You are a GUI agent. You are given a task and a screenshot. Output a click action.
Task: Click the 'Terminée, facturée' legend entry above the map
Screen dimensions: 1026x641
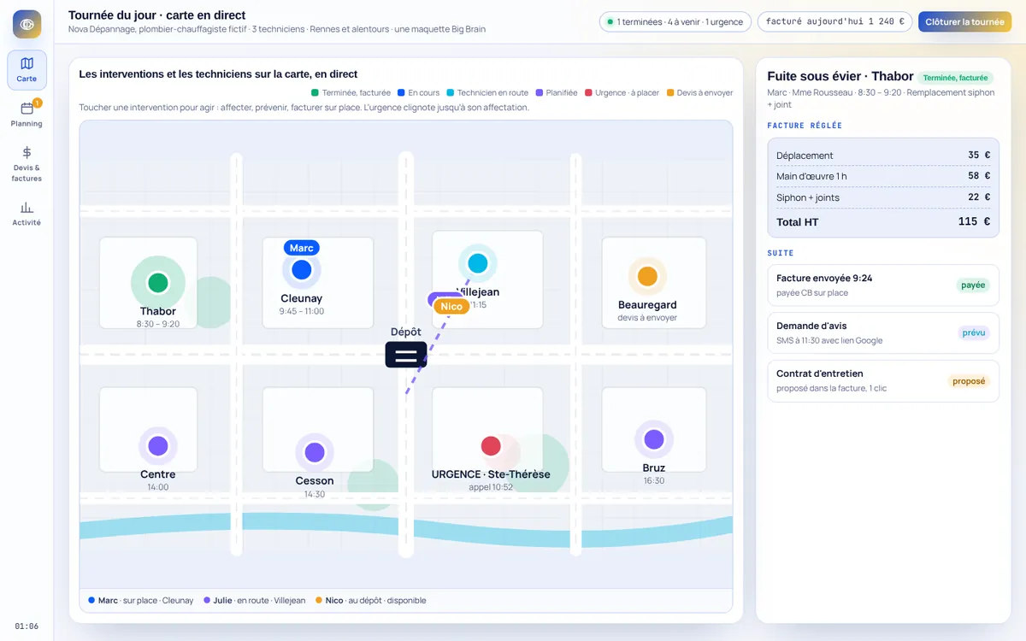351,92
